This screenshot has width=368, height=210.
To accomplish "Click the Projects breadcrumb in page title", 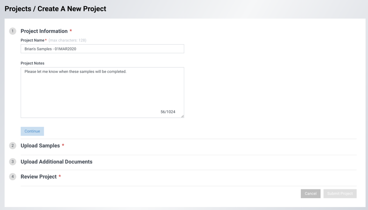I will 18,9.
